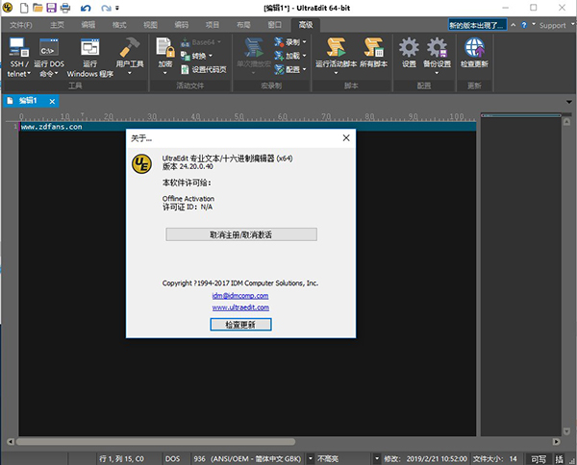Click the DOS line ending status entry

click(x=172, y=458)
